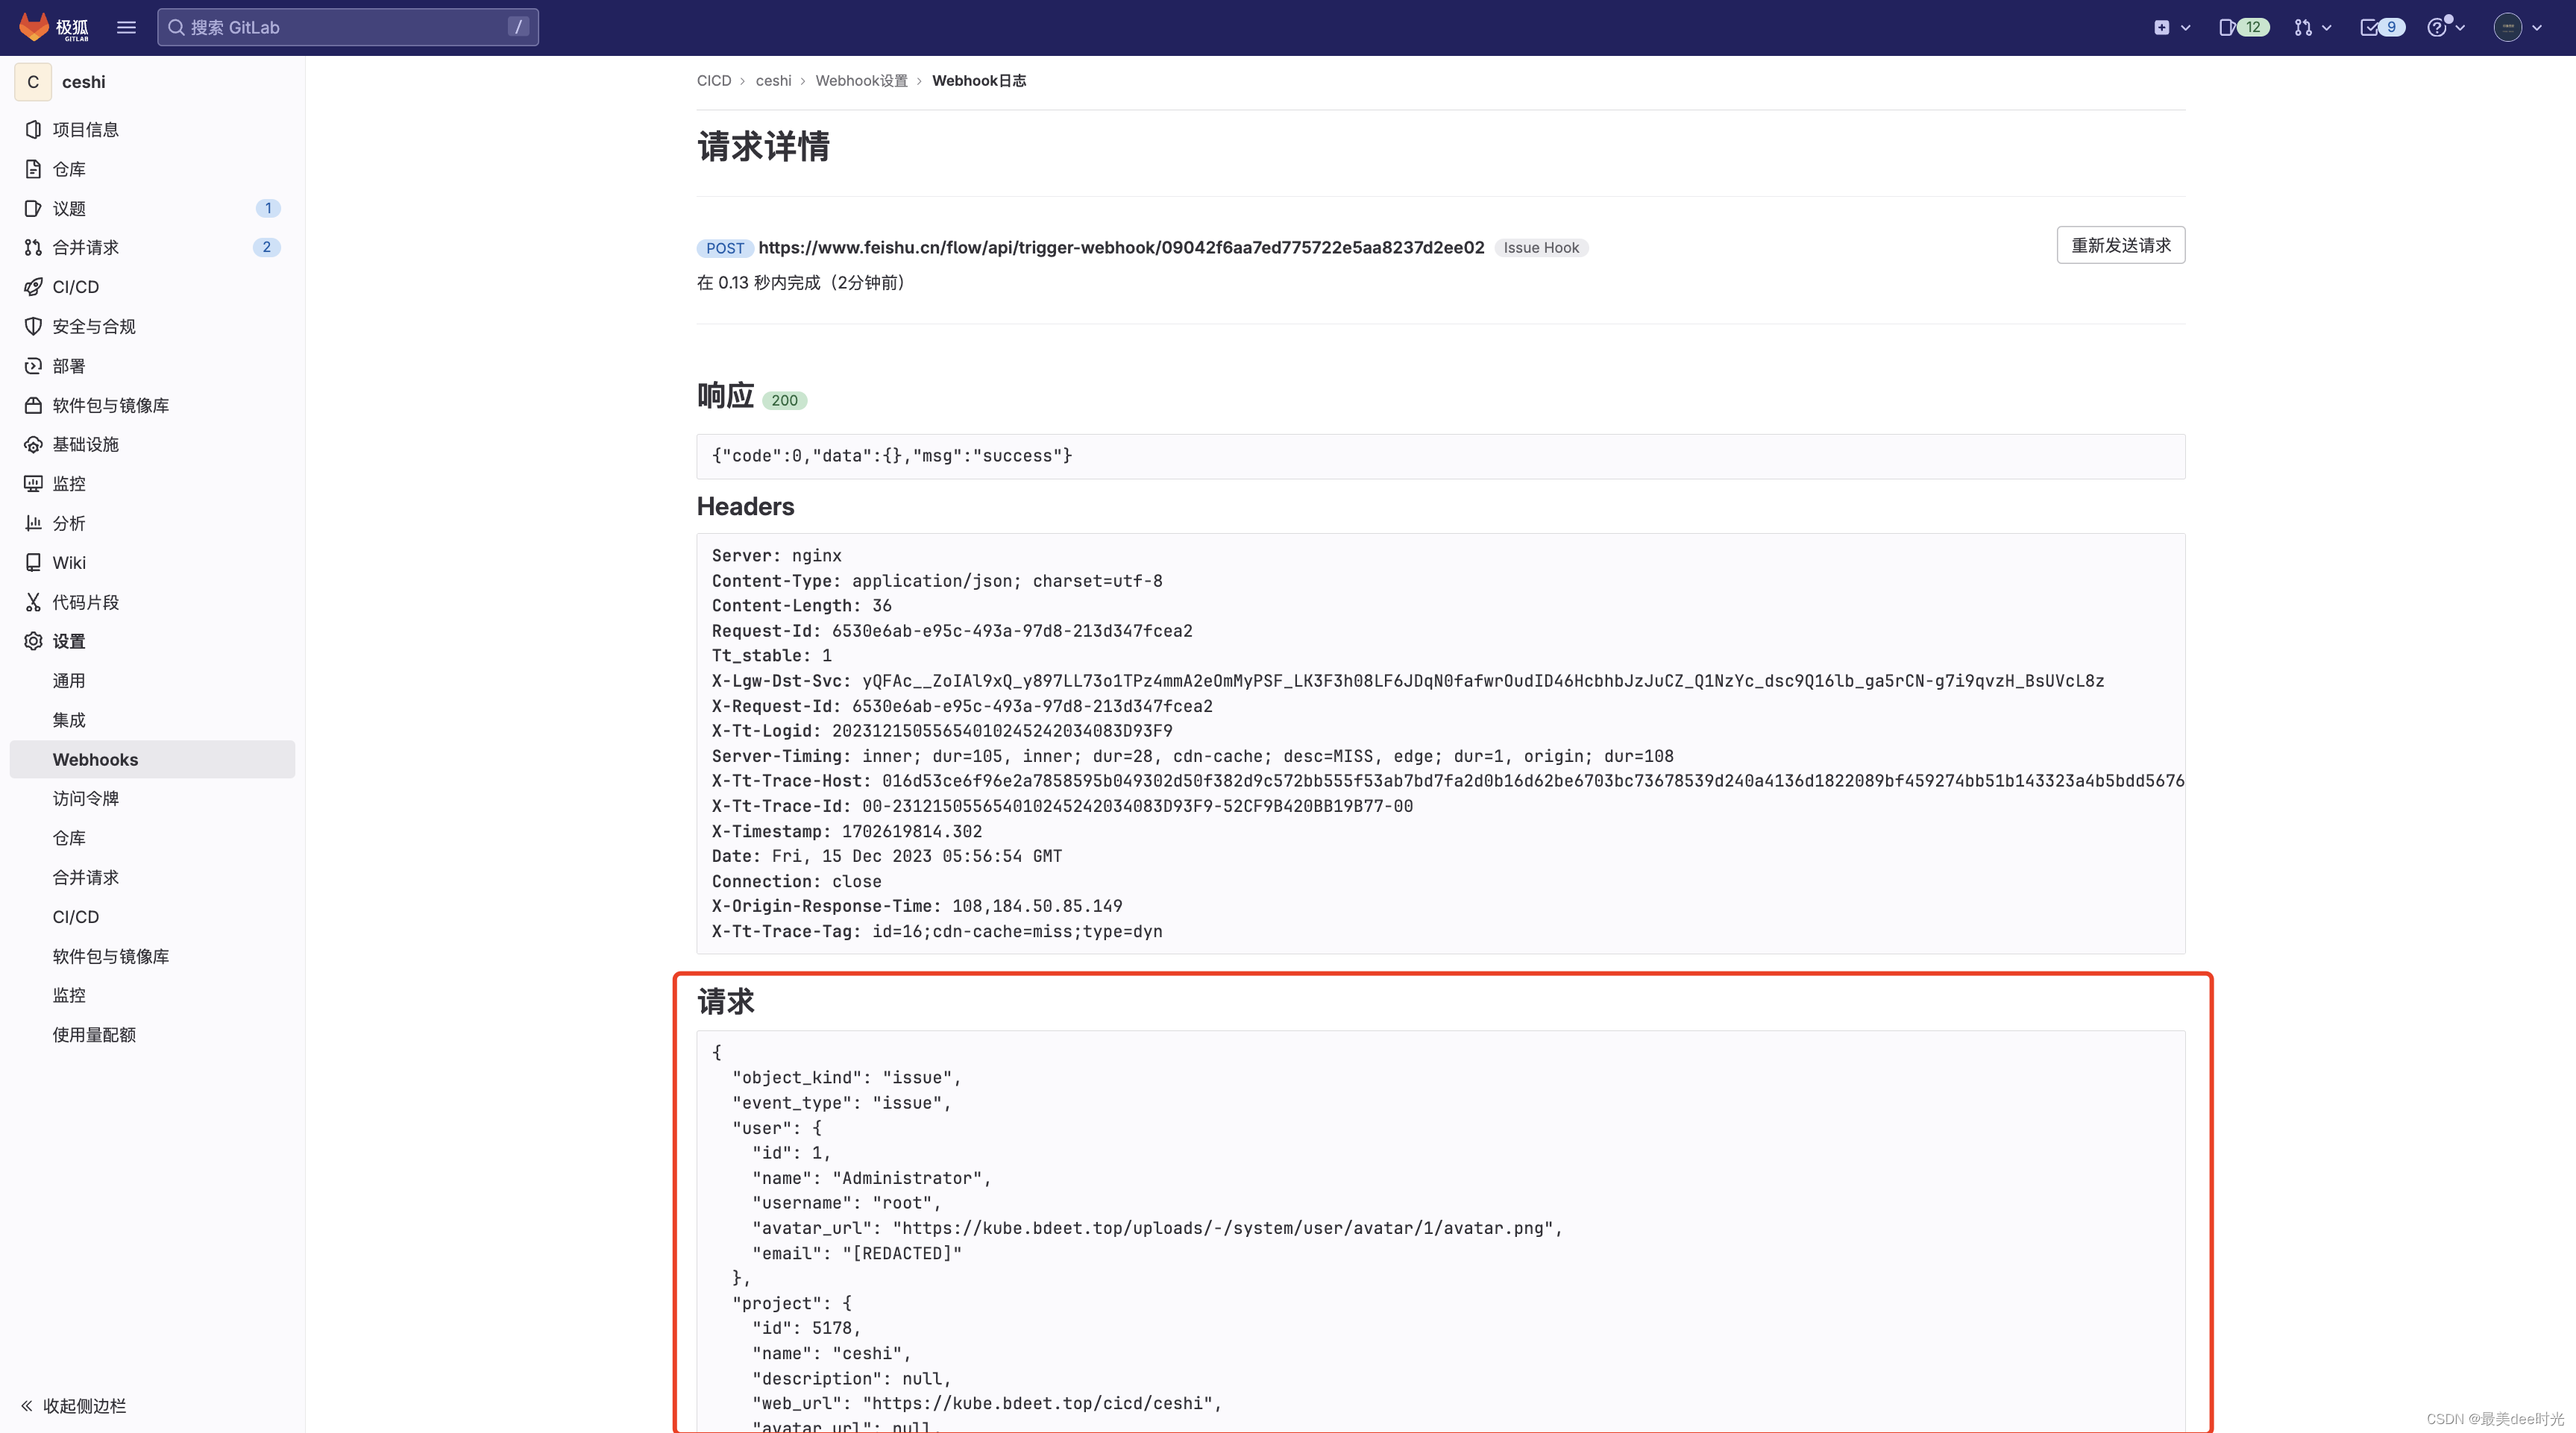Screen dimensions: 2576x1433
Task: Expand the create new plus dropdown
Action: tap(2171, 27)
